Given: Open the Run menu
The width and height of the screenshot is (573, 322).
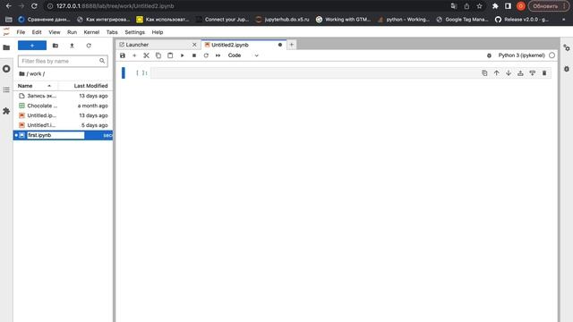Looking at the screenshot, I should [x=72, y=32].
